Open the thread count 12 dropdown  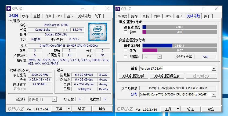click(x=160, y=57)
